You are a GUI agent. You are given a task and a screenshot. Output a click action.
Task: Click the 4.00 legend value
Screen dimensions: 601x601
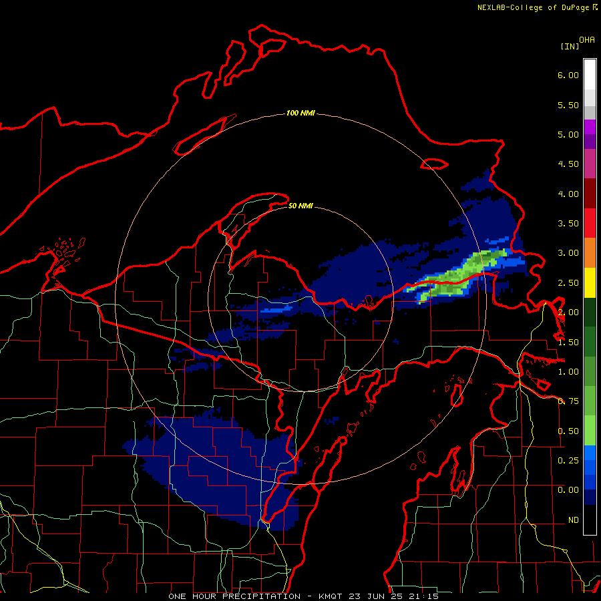pos(568,194)
